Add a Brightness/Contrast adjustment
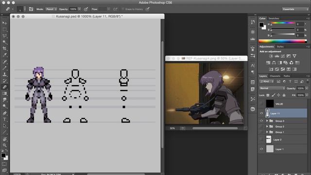 pyautogui.click(x=271, y=56)
